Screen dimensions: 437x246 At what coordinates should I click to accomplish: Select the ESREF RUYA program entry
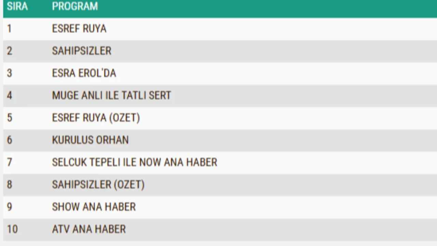click(79, 29)
